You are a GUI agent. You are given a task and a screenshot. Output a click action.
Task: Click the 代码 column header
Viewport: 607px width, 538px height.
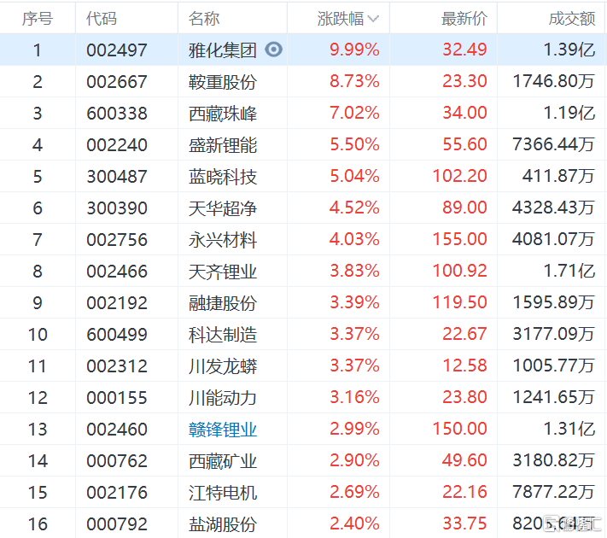[102, 19]
